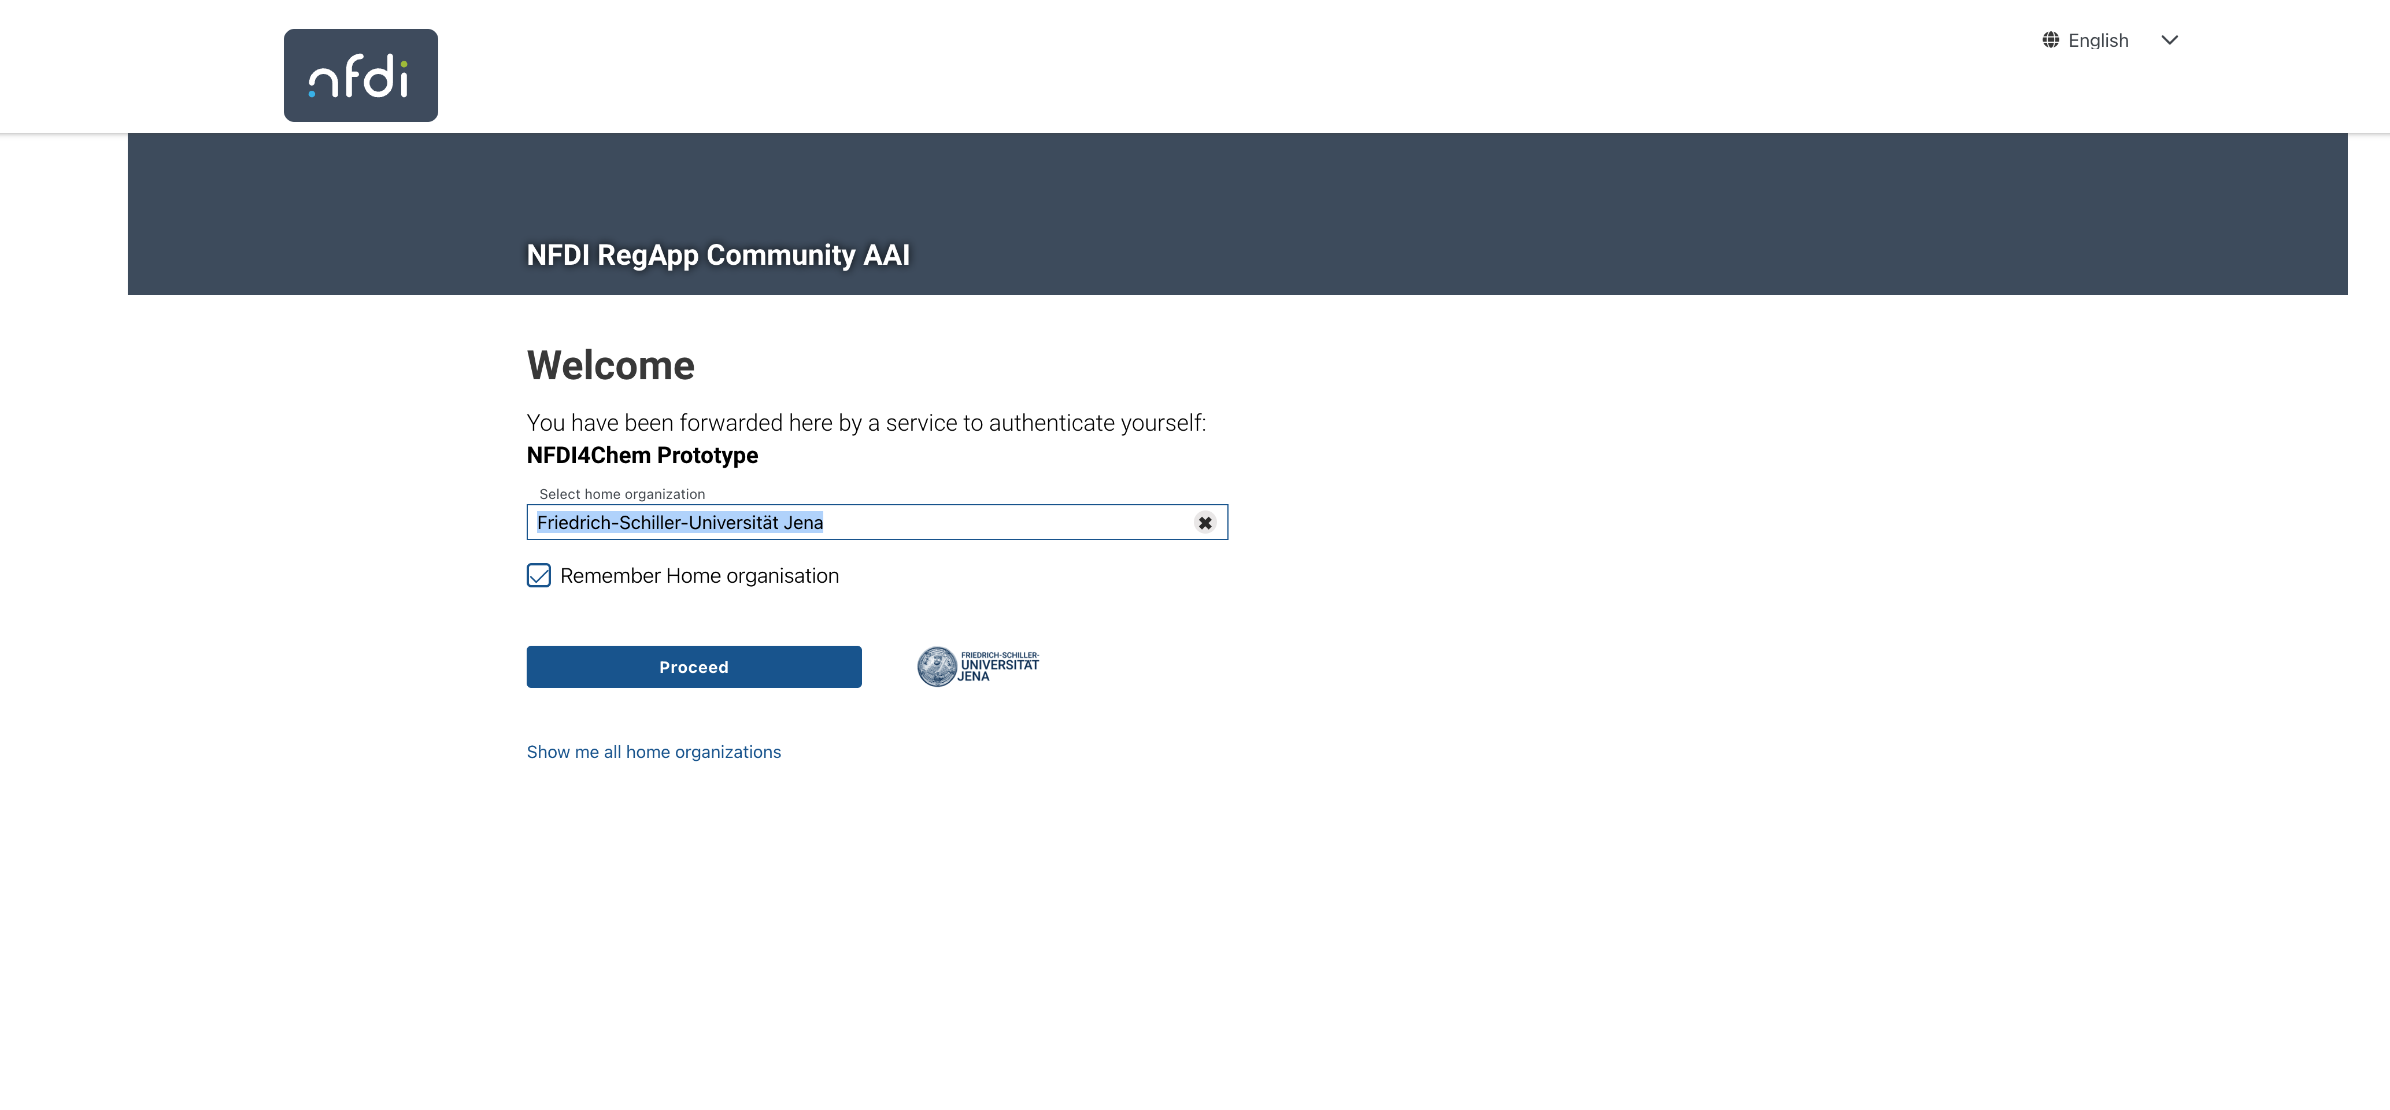
Task: Click the Universität Jena seal emblem
Action: [x=937, y=667]
